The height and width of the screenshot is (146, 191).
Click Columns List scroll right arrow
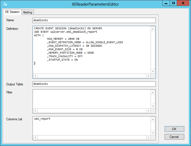[x=148, y=137]
